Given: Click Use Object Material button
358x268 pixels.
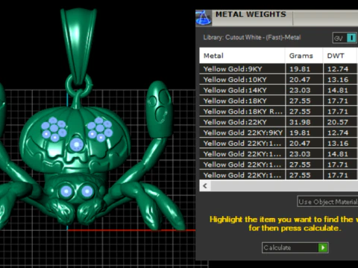Looking at the screenshot, I should coord(327,202).
